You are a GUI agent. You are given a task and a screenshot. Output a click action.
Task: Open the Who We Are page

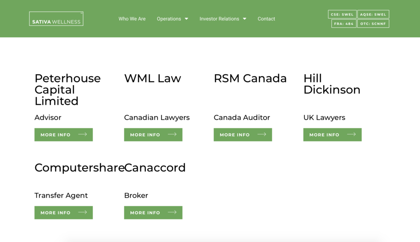[x=132, y=19]
